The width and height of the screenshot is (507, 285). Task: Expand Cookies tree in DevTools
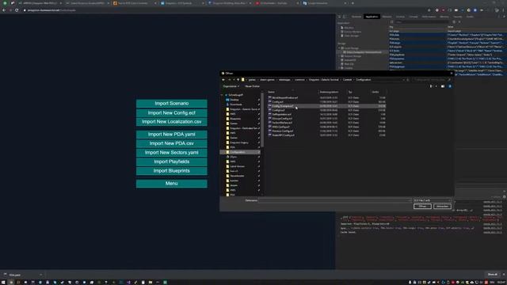[339, 68]
